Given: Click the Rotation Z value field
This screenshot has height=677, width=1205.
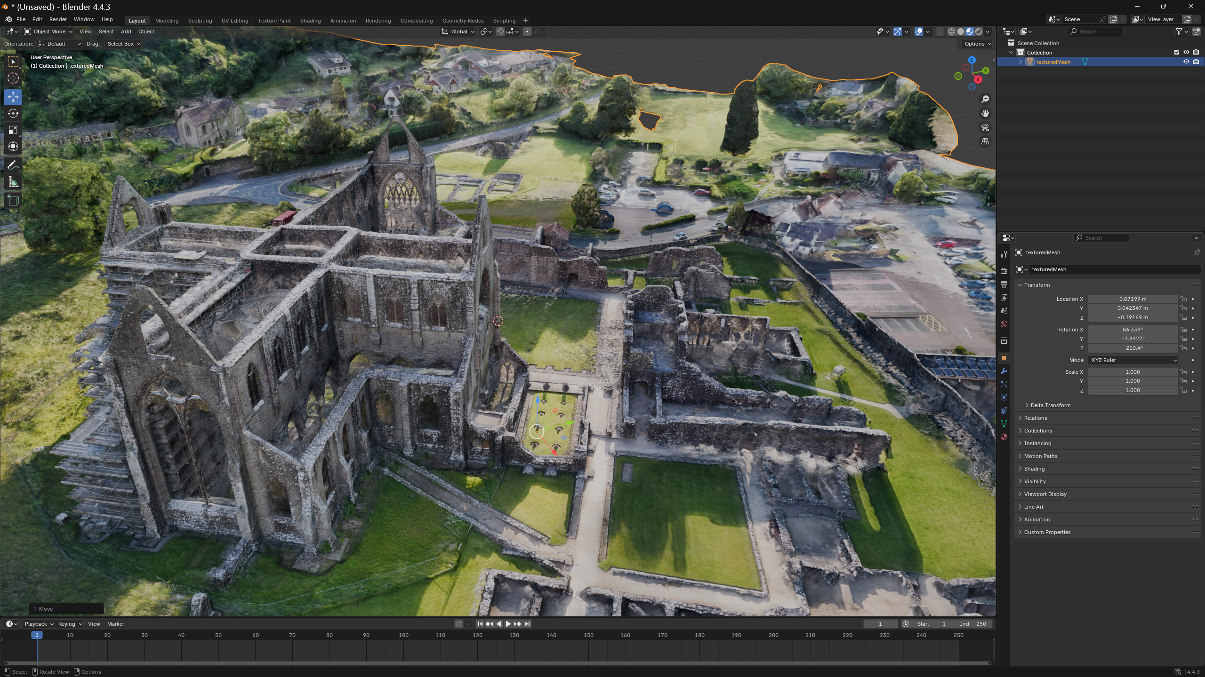Looking at the screenshot, I should tap(1133, 348).
